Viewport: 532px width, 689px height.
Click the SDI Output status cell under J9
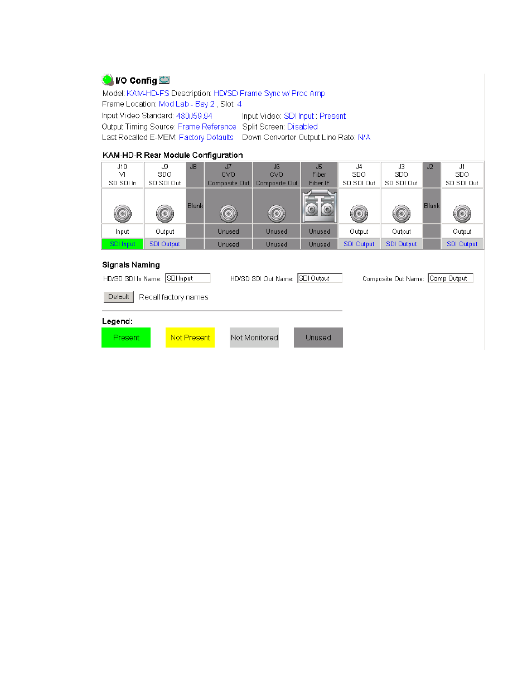pos(165,244)
